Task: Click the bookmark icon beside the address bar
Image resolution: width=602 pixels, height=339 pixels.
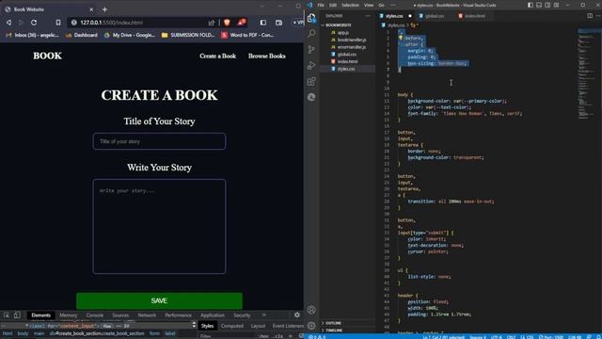Action: point(58,23)
